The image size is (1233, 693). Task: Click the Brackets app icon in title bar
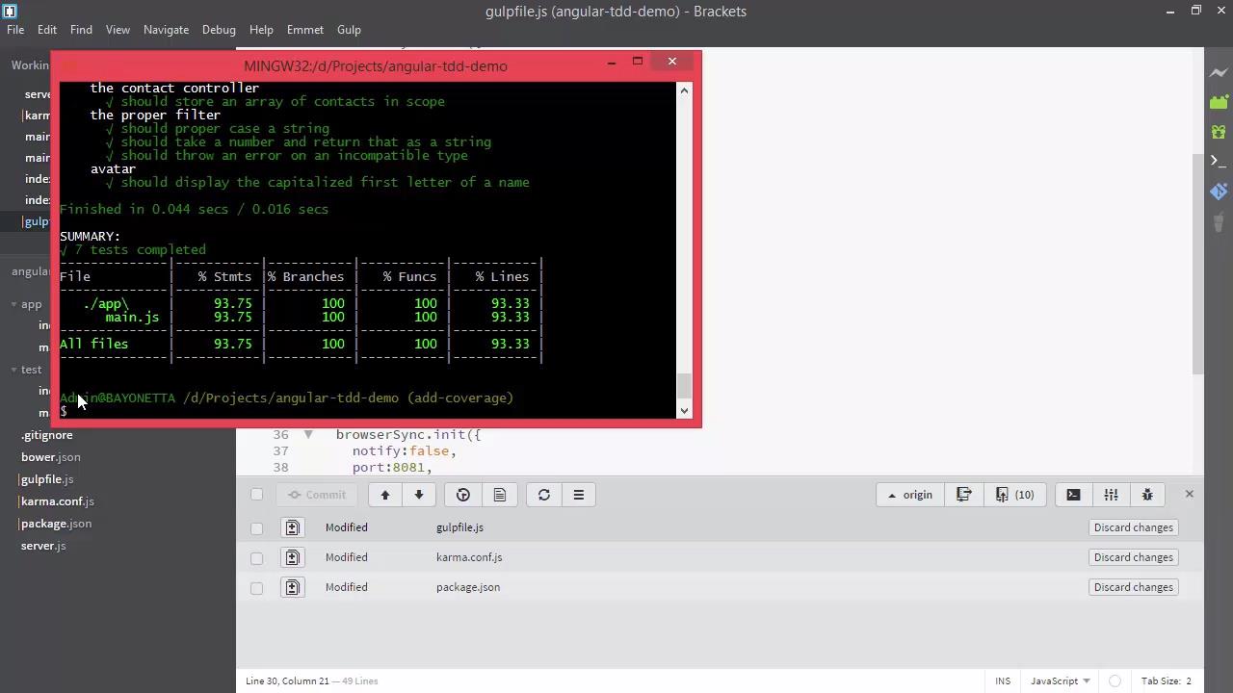10,11
